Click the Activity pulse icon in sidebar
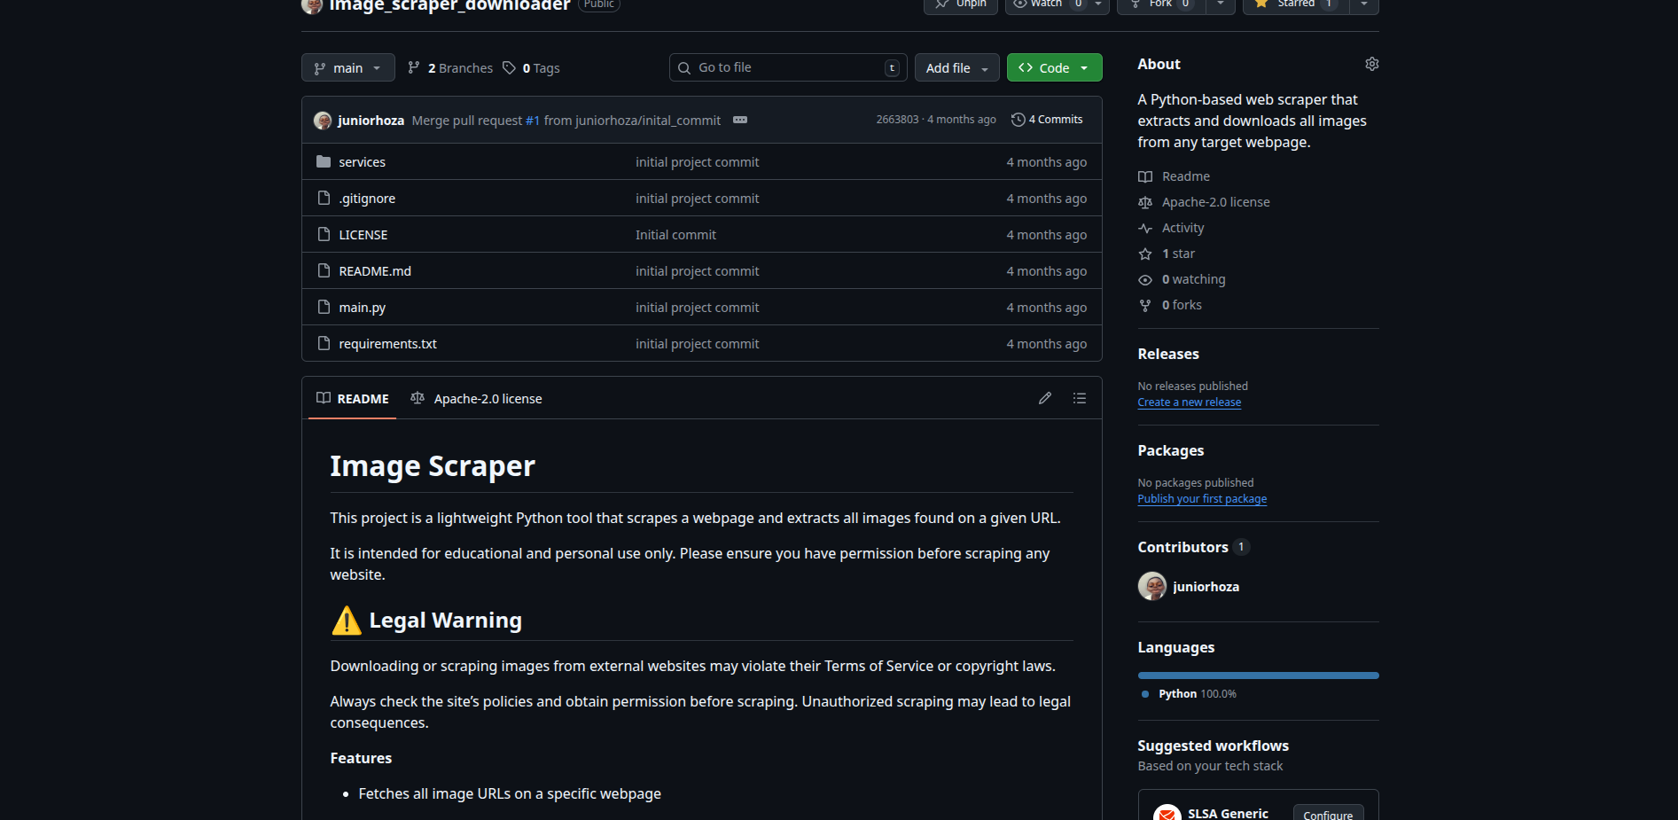Screen dimensions: 1678x820 coord(1145,228)
